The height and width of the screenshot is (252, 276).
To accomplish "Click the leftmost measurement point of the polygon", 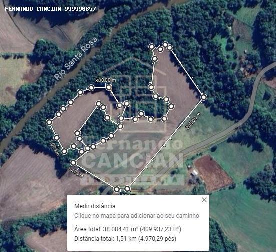I will click(x=49, y=122).
